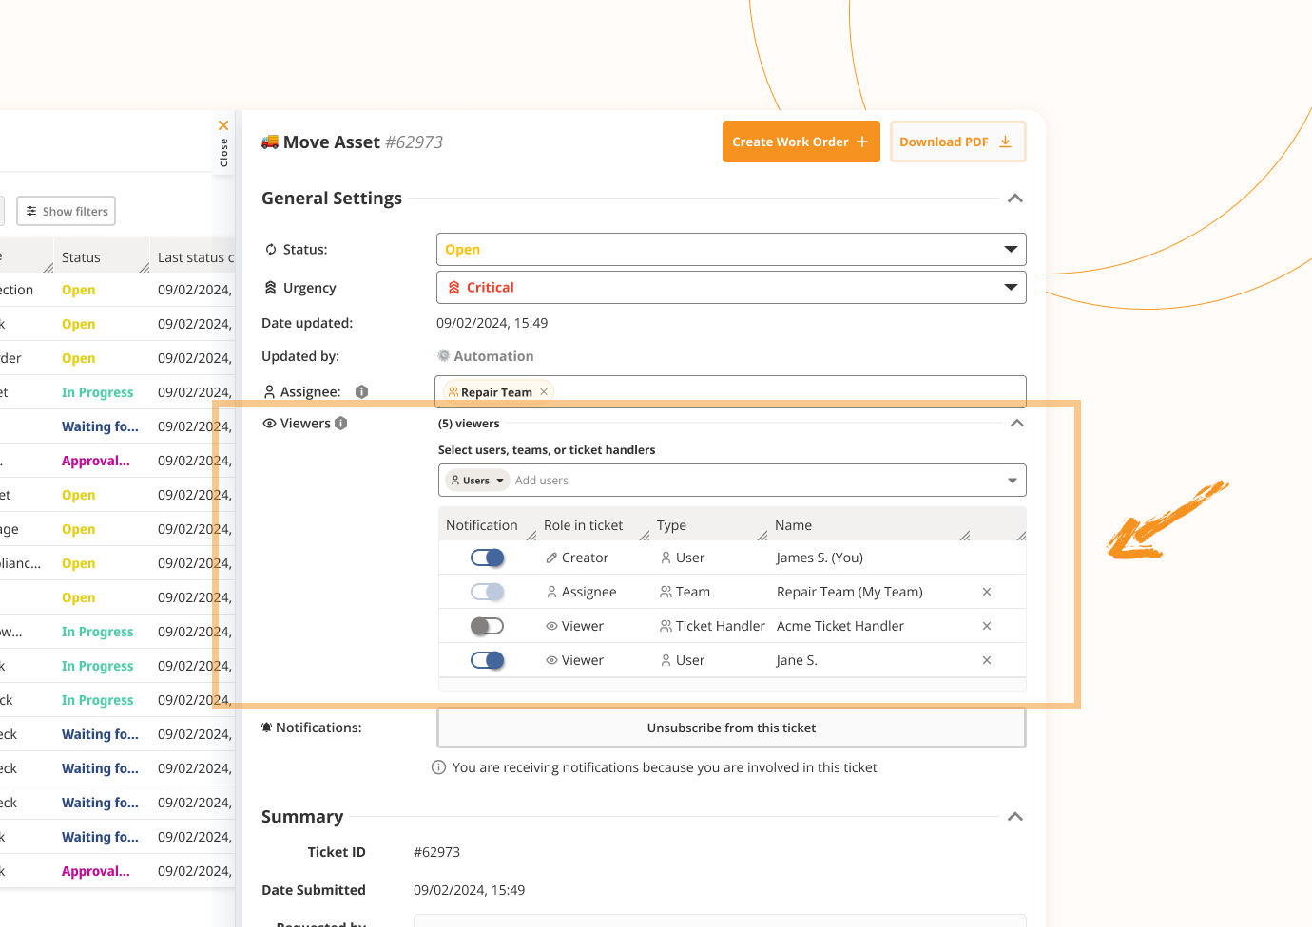
Task: Toggle notification for James S. creator
Action: 488,558
